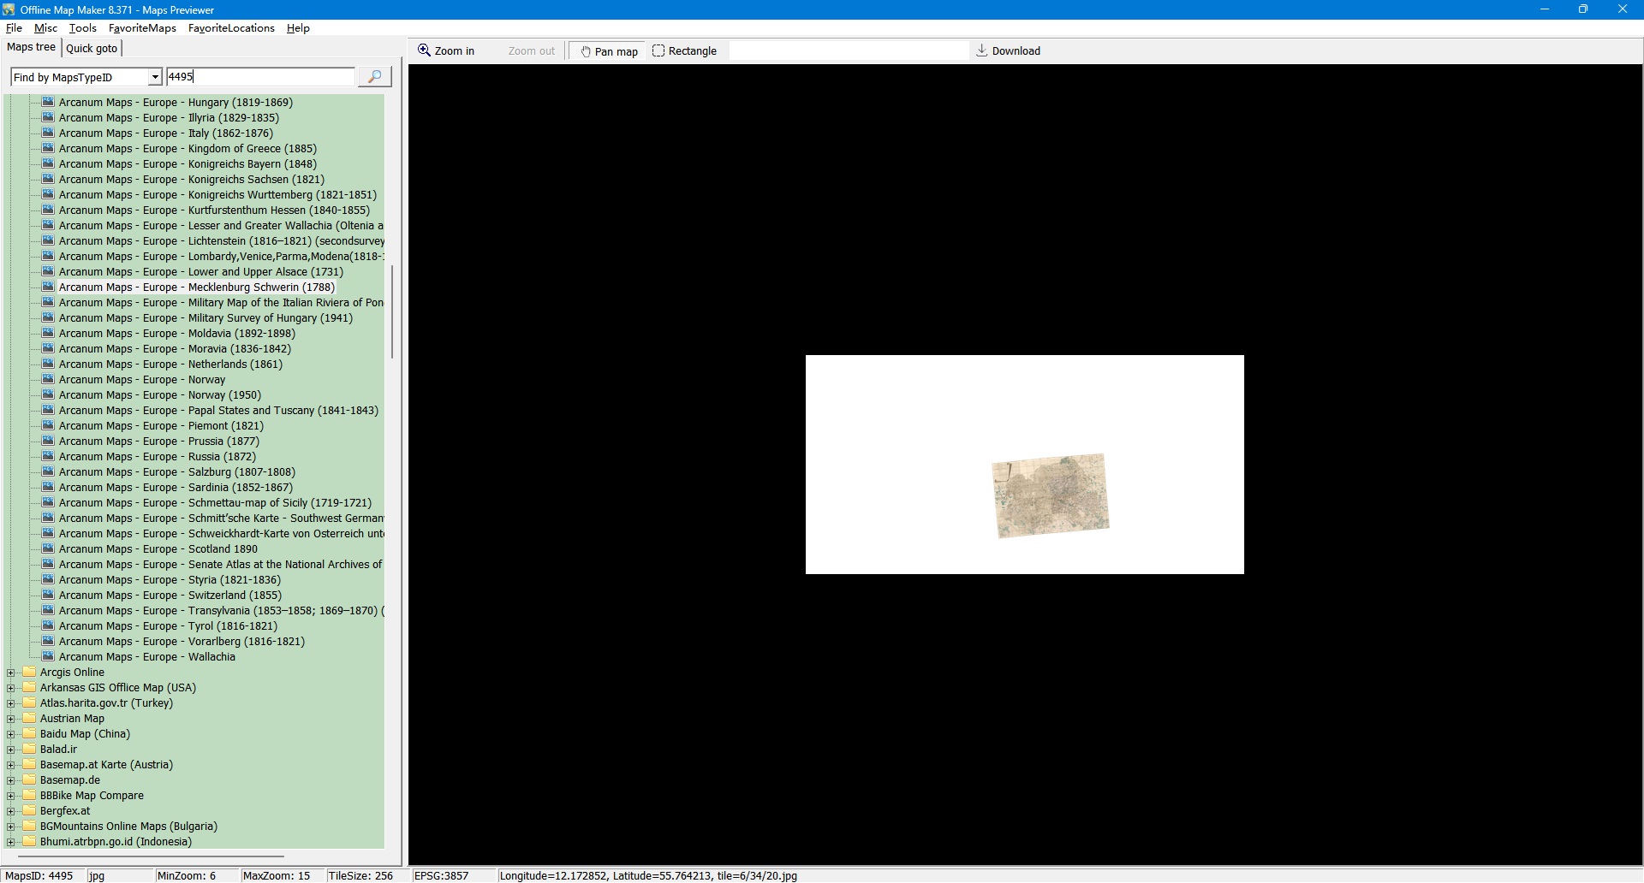Open the Find by MapsTypeID dropdown

tap(155, 77)
